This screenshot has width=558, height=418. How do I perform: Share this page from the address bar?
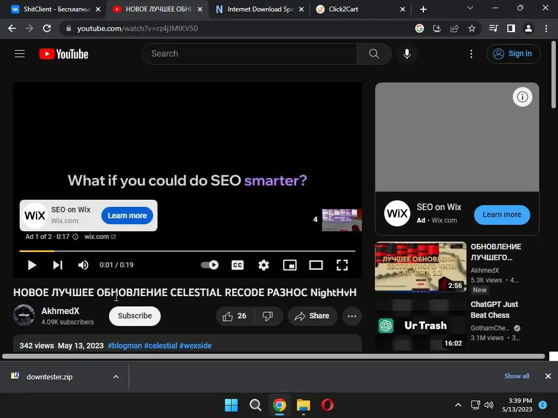point(454,28)
